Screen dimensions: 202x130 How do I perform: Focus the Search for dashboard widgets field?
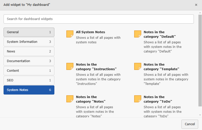coord(99,19)
